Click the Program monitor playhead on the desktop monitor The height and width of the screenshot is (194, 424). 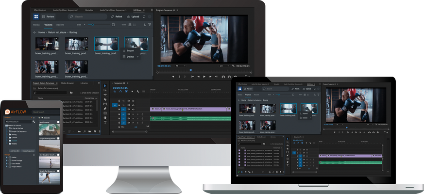191,70
